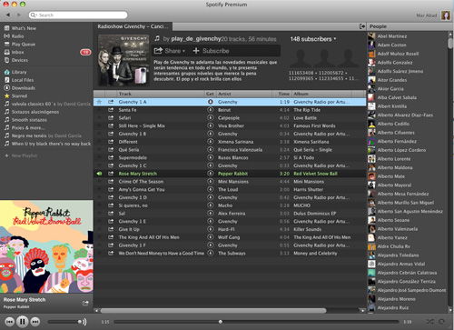Share the Supermodelo track icon
The image size is (454, 330).
(x=111, y=157)
